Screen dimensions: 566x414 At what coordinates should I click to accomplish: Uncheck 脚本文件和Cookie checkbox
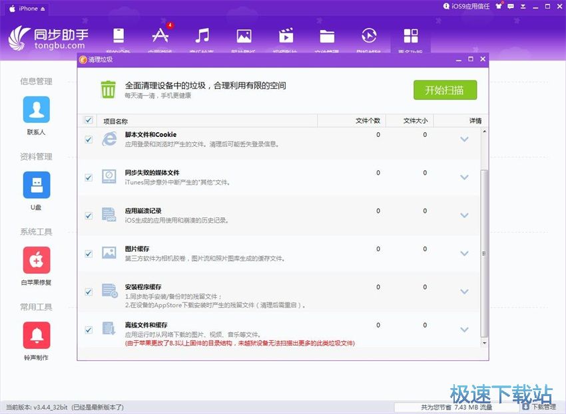(x=89, y=140)
